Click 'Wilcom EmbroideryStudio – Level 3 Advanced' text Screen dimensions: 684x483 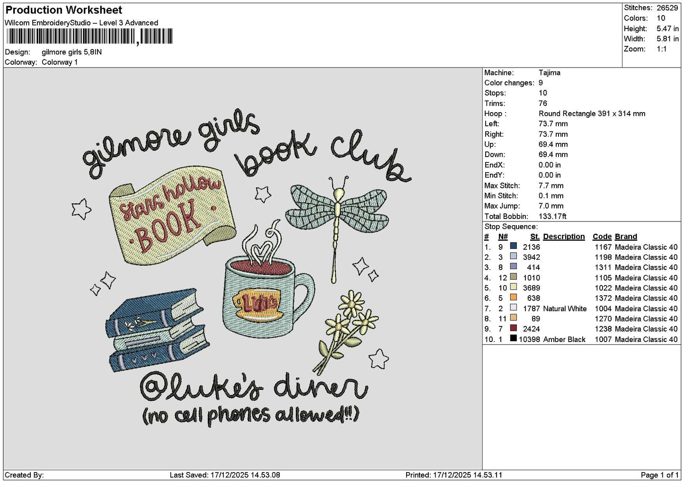pos(81,23)
